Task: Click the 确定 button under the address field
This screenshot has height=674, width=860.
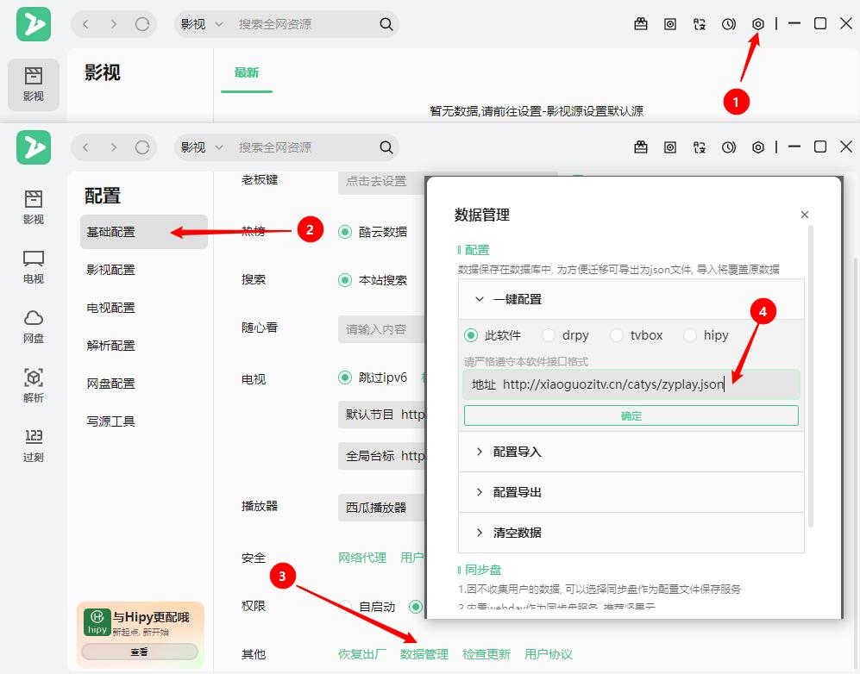Action: 631,415
